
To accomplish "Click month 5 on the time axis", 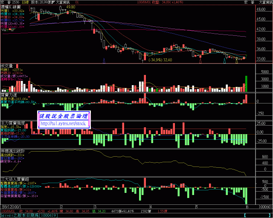I will pyautogui.click(x=197, y=207).
